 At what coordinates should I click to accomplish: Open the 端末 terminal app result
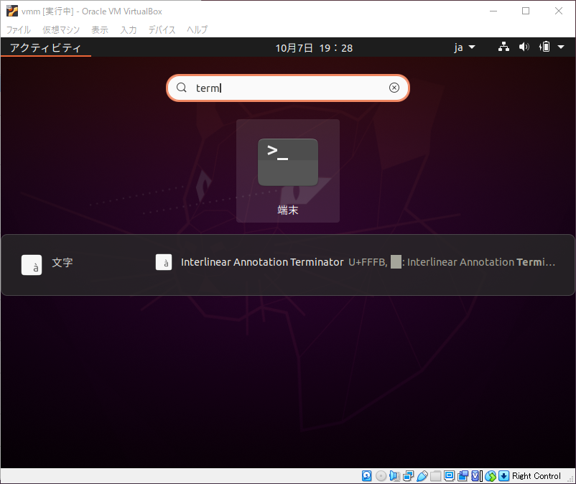pyautogui.click(x=287, y=171)
